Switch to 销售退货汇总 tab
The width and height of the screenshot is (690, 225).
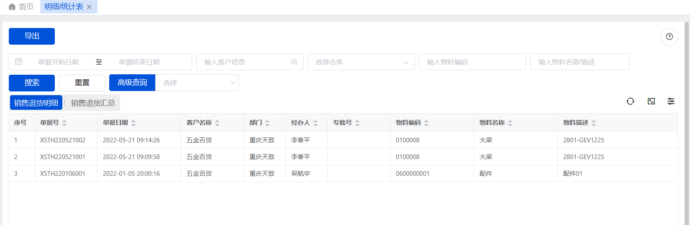click(93, 103)
